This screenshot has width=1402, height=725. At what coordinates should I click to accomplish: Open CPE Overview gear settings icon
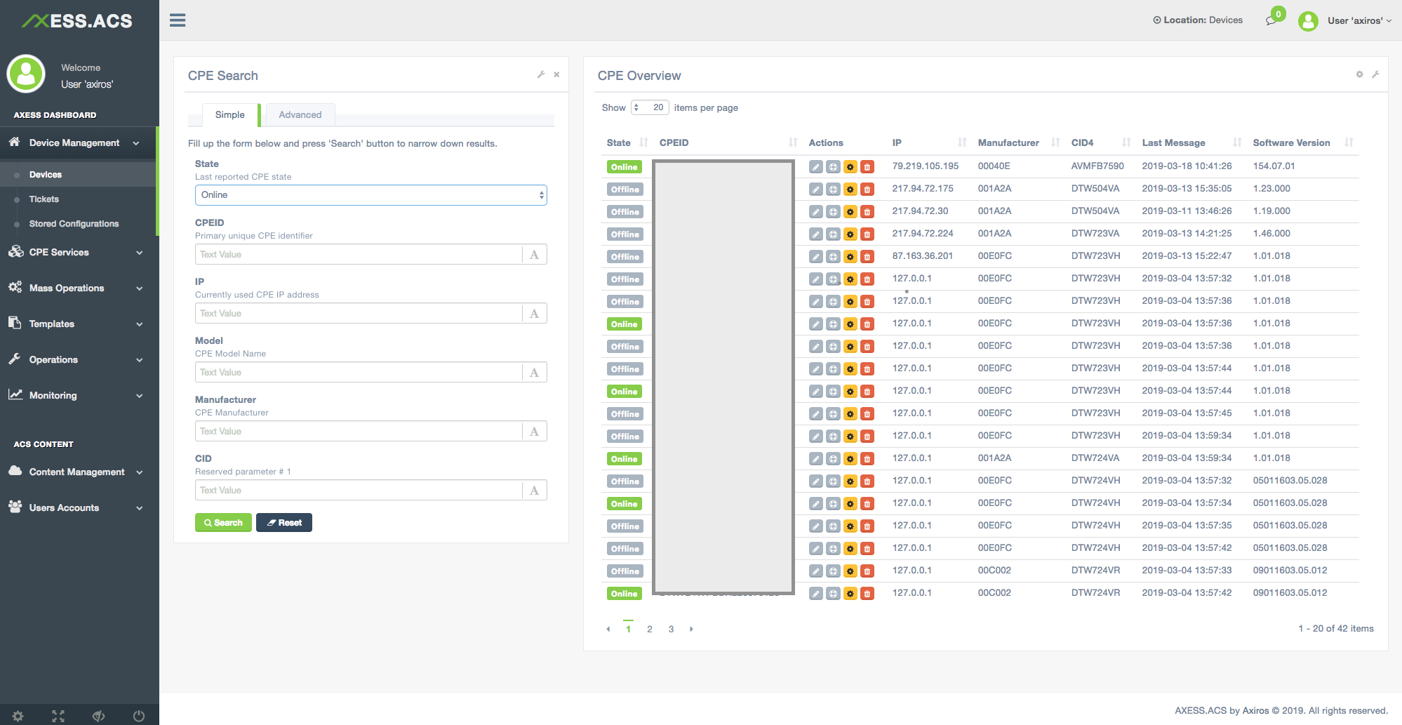click(1359, 74)
